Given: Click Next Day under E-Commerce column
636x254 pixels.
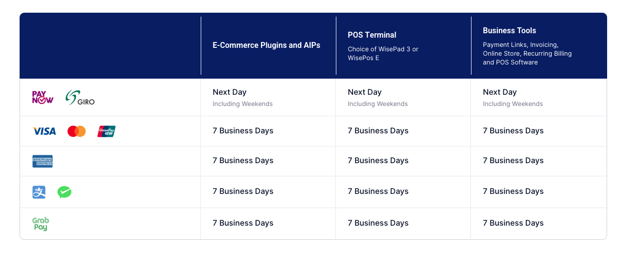Looking at the screenshot, I should [230, 92].
